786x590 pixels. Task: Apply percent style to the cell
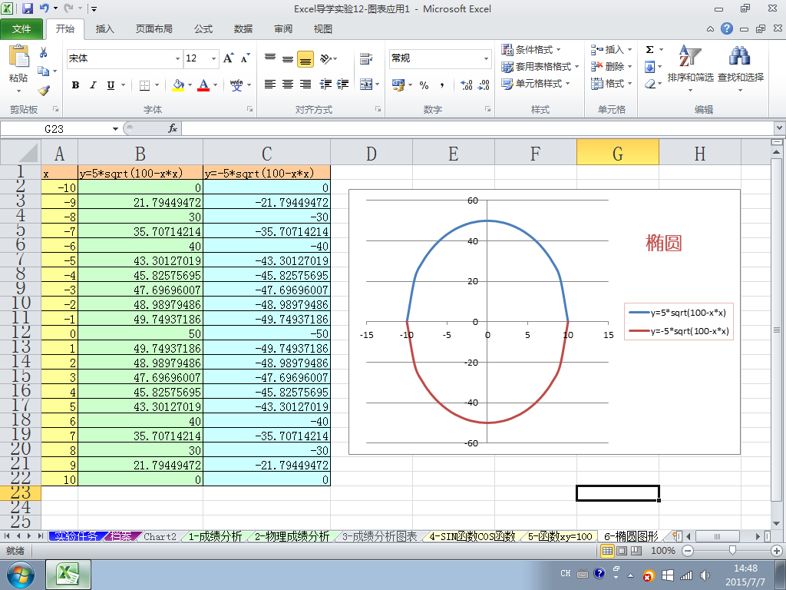point(424,85)
